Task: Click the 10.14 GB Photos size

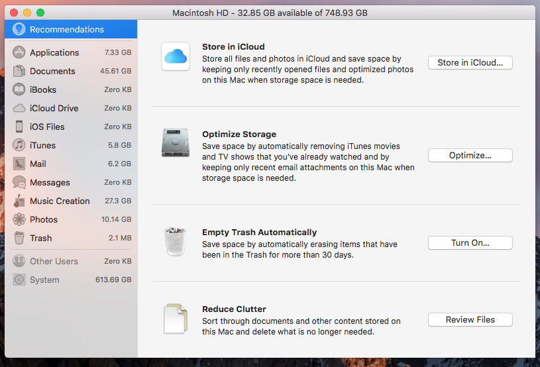Action: pos(117,219)
